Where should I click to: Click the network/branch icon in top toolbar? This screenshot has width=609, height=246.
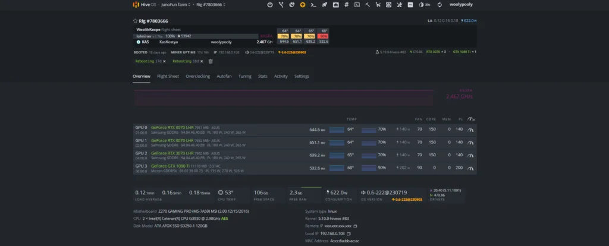pos(281,5)
